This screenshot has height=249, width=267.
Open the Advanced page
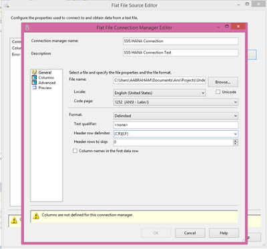point(47,83)
